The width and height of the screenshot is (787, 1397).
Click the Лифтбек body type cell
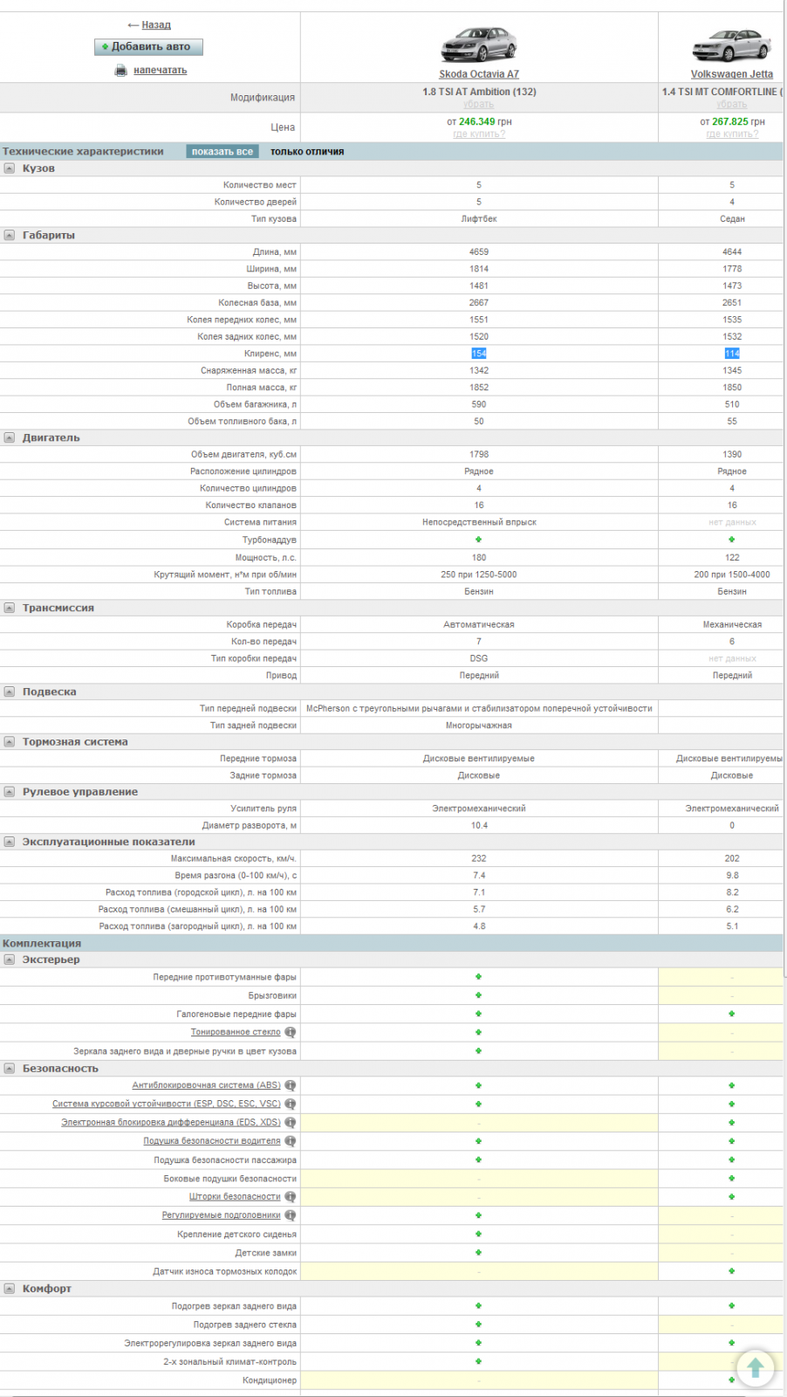click(x=479, y=219)
